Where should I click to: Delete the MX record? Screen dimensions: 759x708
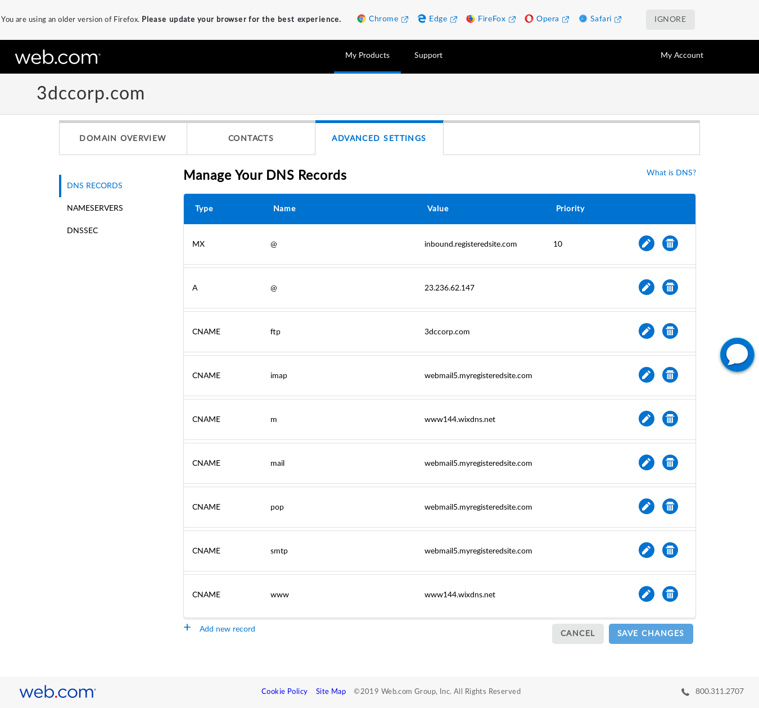click(670, 243)
